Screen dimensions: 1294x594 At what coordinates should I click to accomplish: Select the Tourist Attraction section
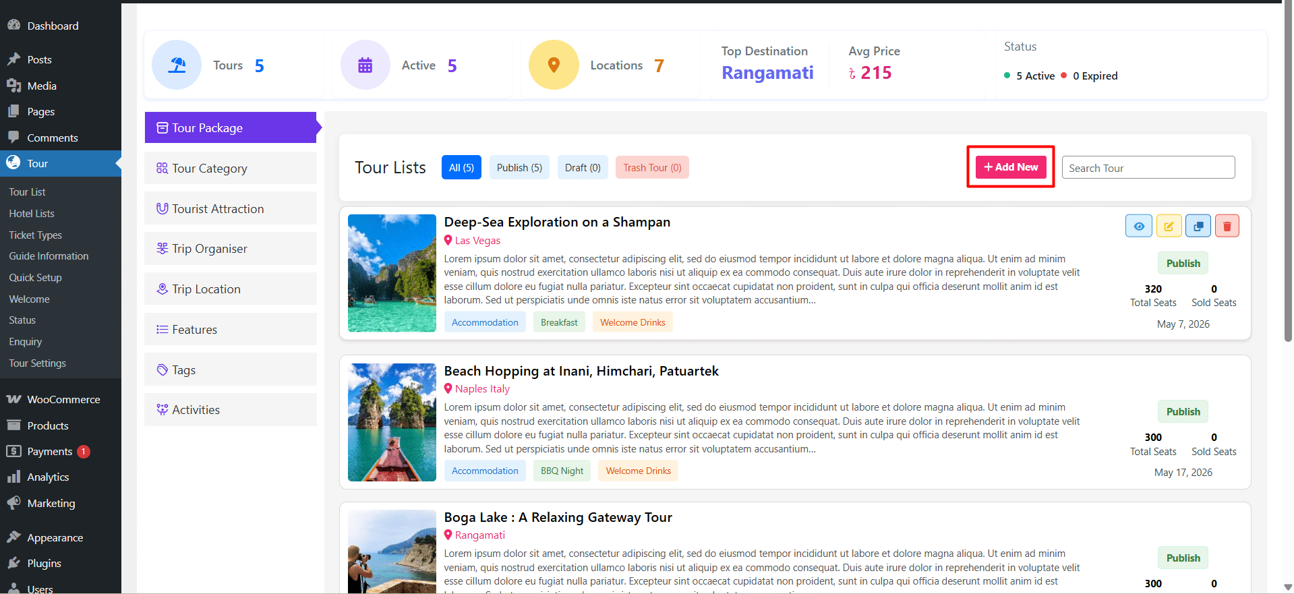pyautogui.click(x=230, y=208)
